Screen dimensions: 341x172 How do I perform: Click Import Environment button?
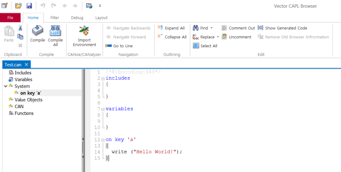84,36
